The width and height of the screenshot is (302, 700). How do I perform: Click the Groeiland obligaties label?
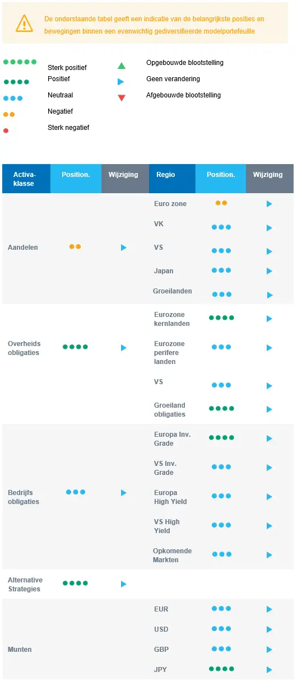point(170,410)
